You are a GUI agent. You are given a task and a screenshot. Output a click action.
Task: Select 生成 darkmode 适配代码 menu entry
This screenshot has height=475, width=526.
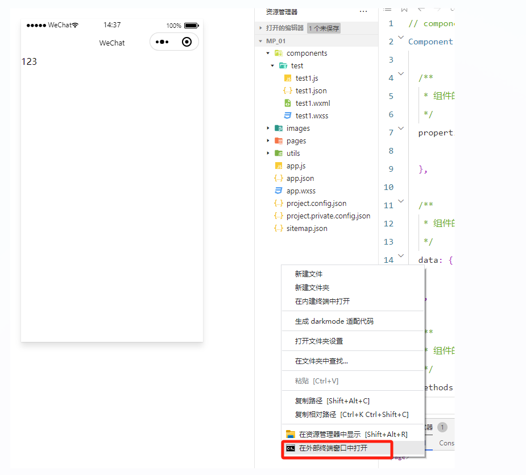[353, 321]
